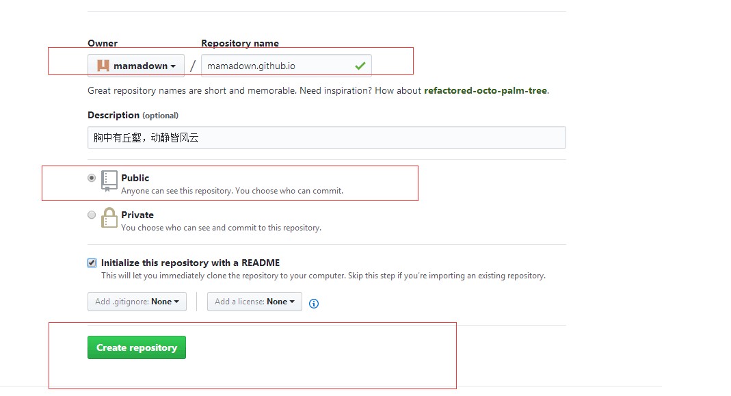Viewport: 731px width, 396px height.
Task: Click the Repository name input field
Action: tap(277, 66)
